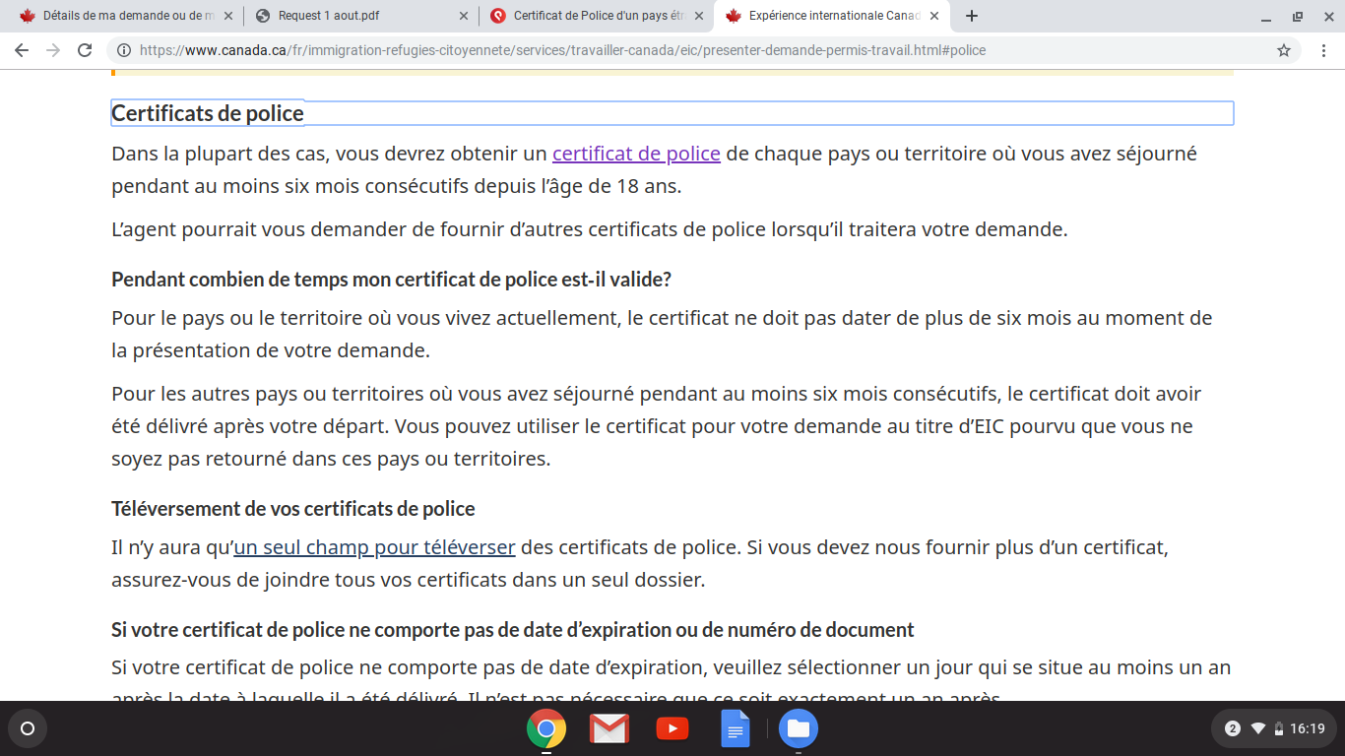This screenshot has height=756, width=1345.
Task: Restore the Chrome window size
Action: pos(1298,16)
